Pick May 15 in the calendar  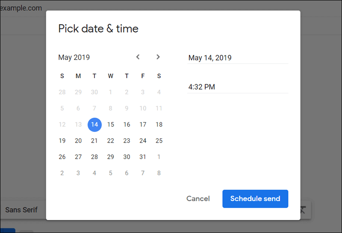click(111, 125)
